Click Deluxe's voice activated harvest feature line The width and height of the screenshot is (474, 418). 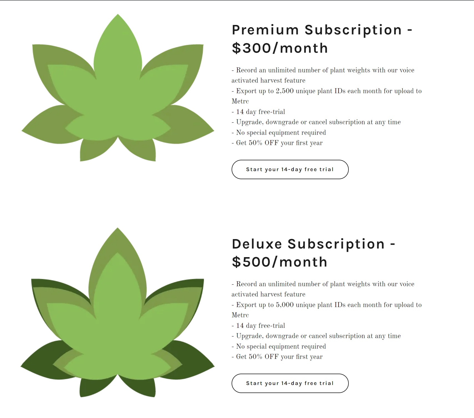click(323, 289)
